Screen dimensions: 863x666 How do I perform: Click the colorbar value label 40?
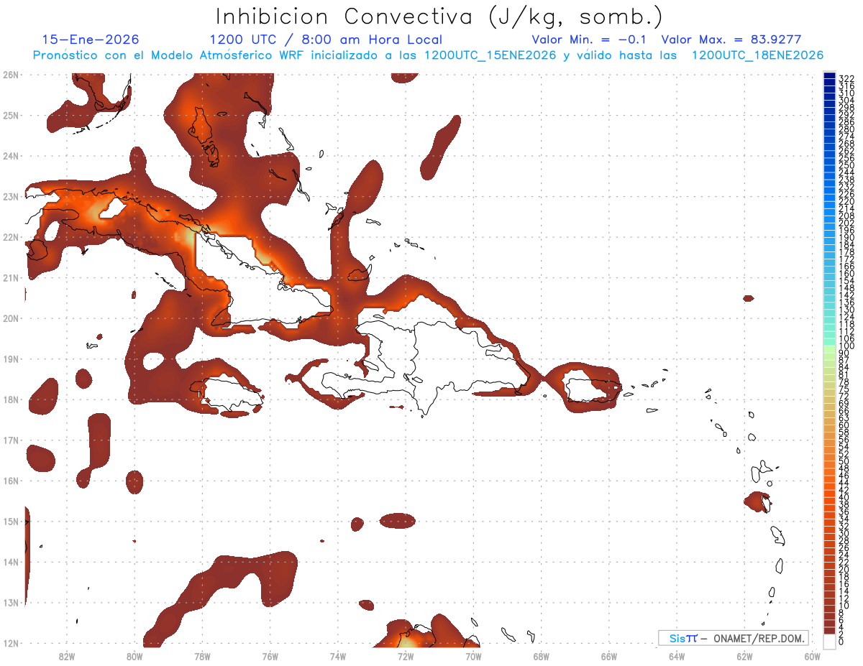844,497
